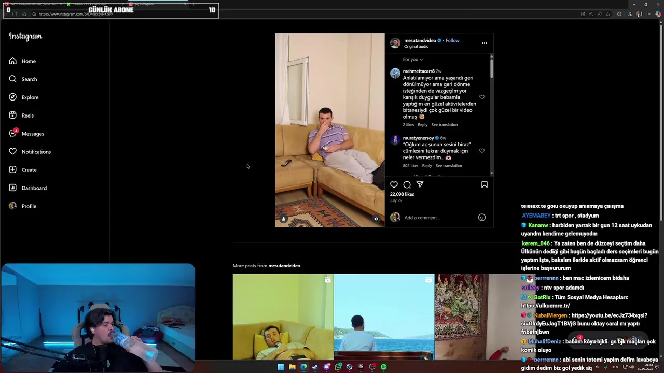Expand the For you comment sort dropdown
Screen dimensions: 664x373
click(x=413, y=60)
